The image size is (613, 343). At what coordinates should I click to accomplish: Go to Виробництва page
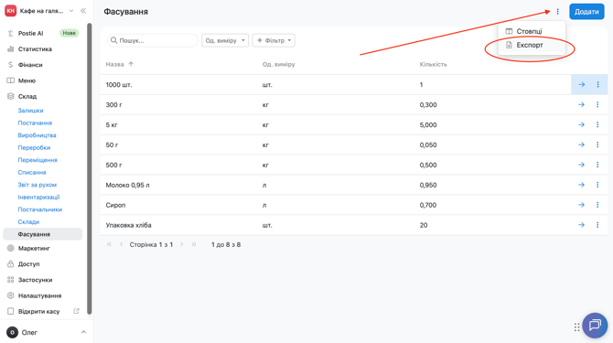click(37, 135)
